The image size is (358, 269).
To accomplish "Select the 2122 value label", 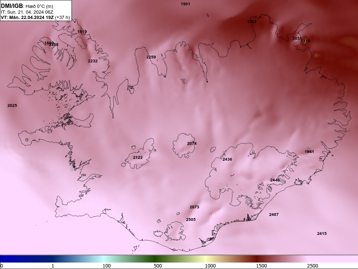I will click(138, 157).
